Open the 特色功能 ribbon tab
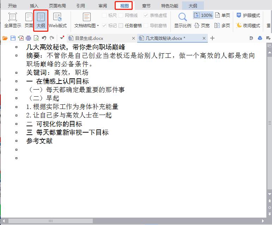This screenshot has width=272, height=225. coord(170,6)
